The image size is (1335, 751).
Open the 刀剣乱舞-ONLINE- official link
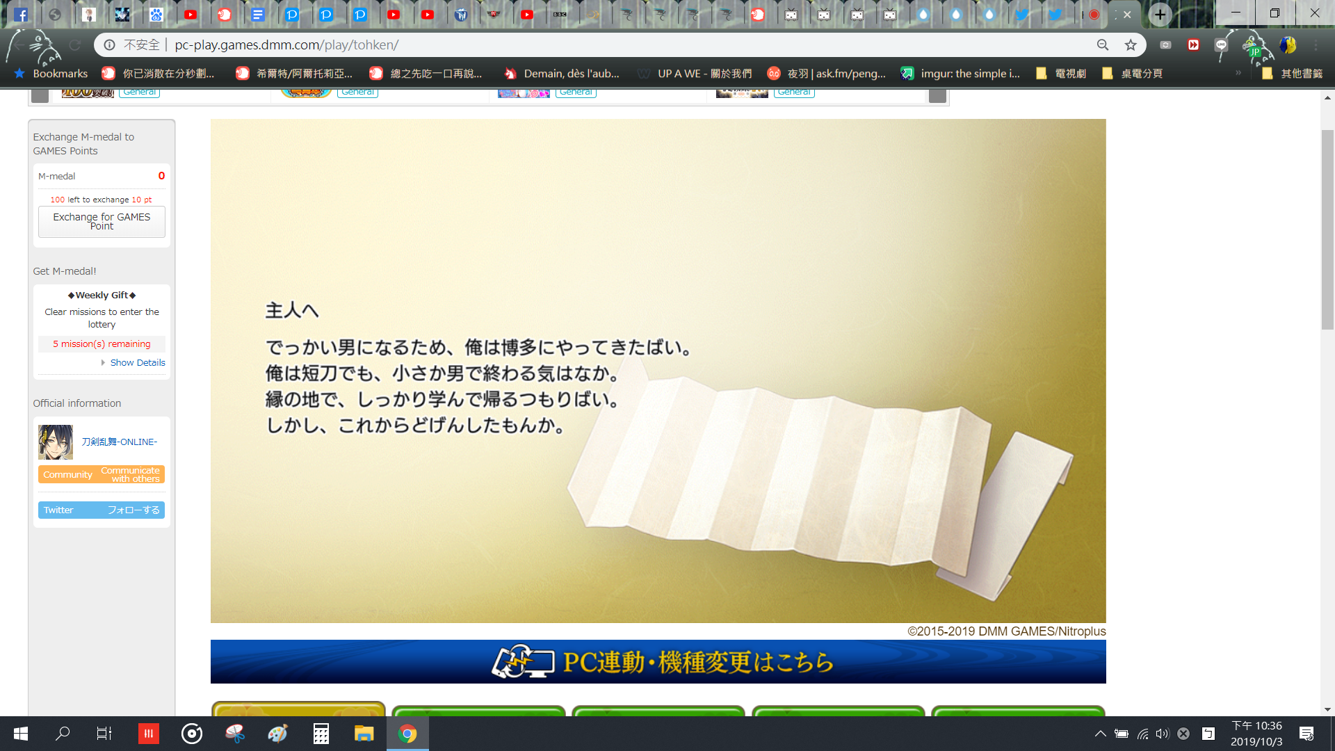coord(120,442)
